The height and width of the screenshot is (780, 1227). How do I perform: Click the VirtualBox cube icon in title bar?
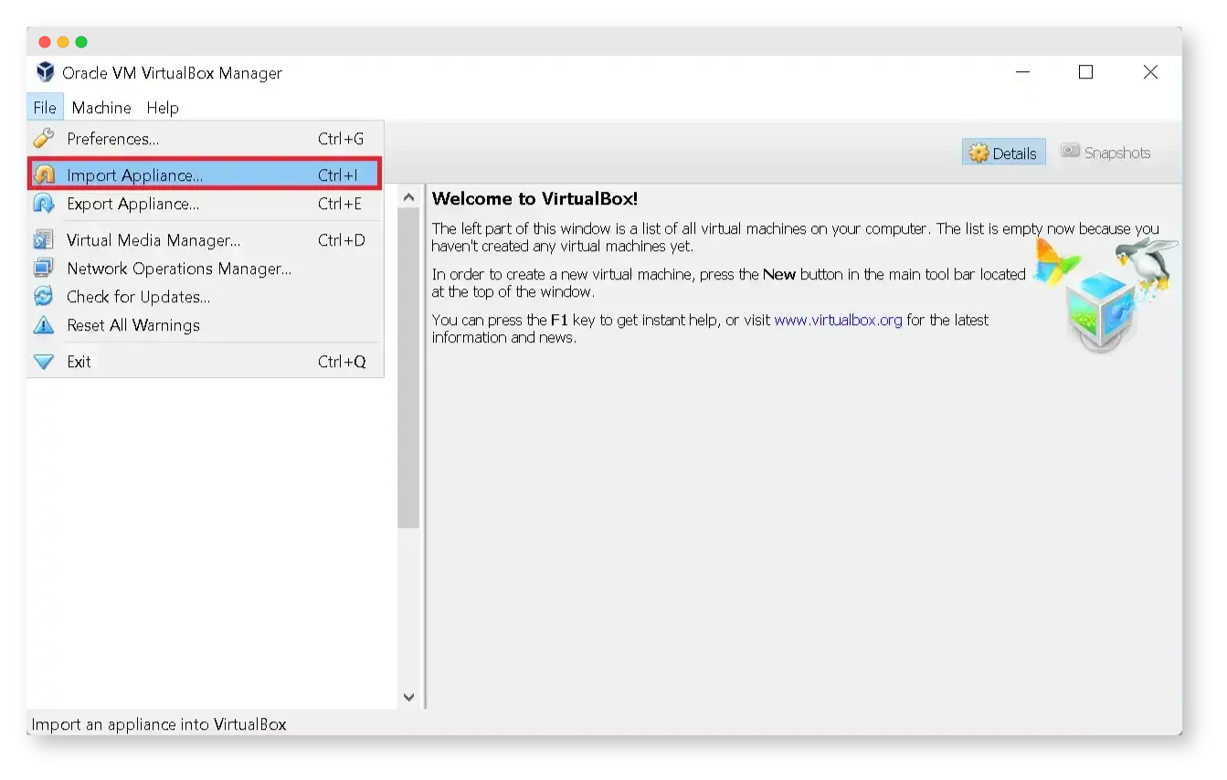46,72
